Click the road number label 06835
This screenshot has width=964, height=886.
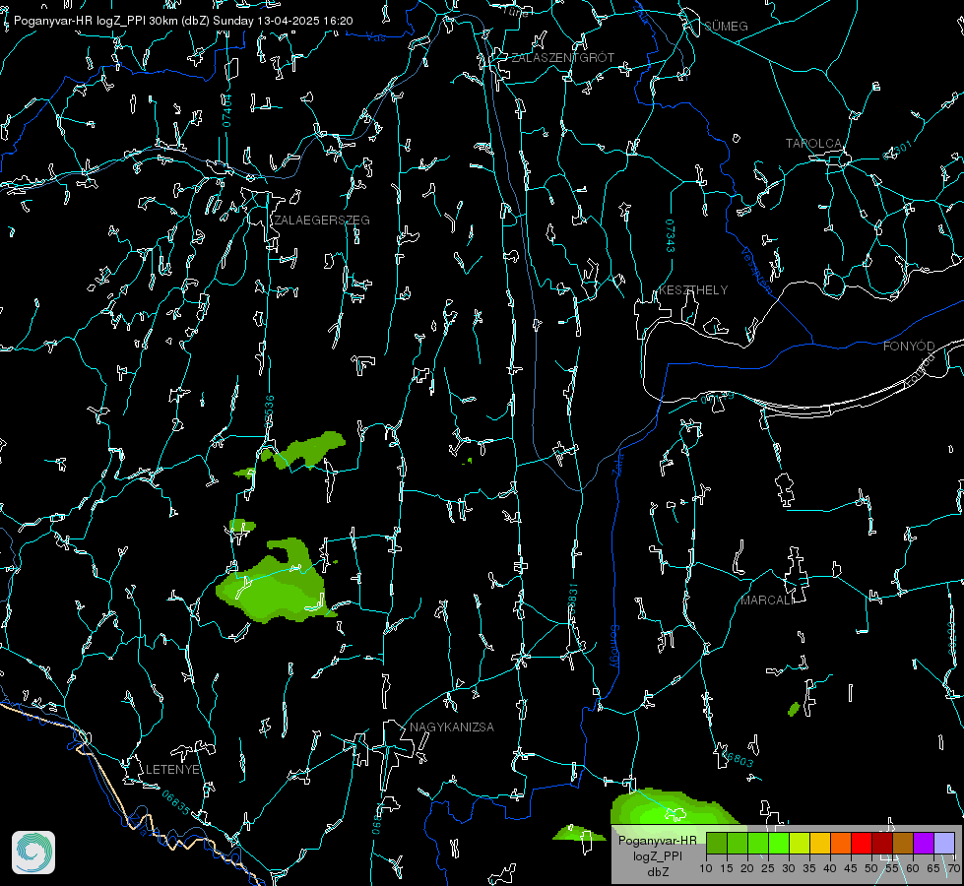click(176, 803)
